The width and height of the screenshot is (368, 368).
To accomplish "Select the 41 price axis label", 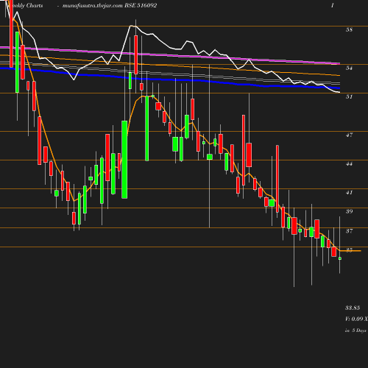I will 349,192.
